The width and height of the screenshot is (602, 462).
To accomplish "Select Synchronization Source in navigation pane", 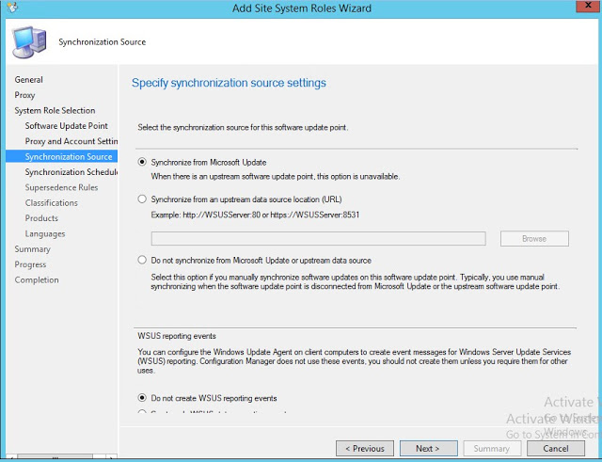I will [x=69, y=157].
